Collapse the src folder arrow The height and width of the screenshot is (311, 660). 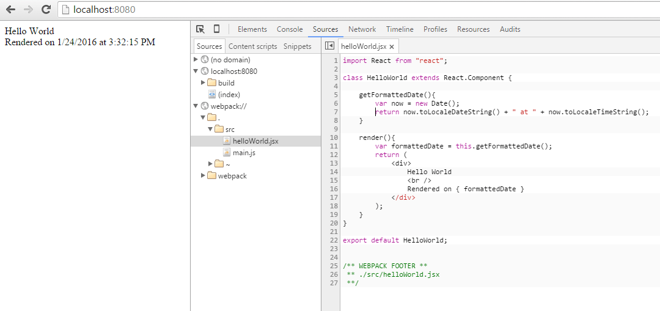click(x=211, y=129)
